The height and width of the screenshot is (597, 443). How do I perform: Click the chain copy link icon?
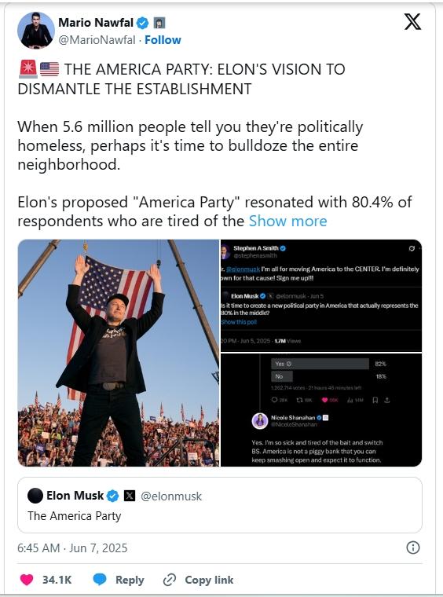pyautogui.click(x=170, y=580)
